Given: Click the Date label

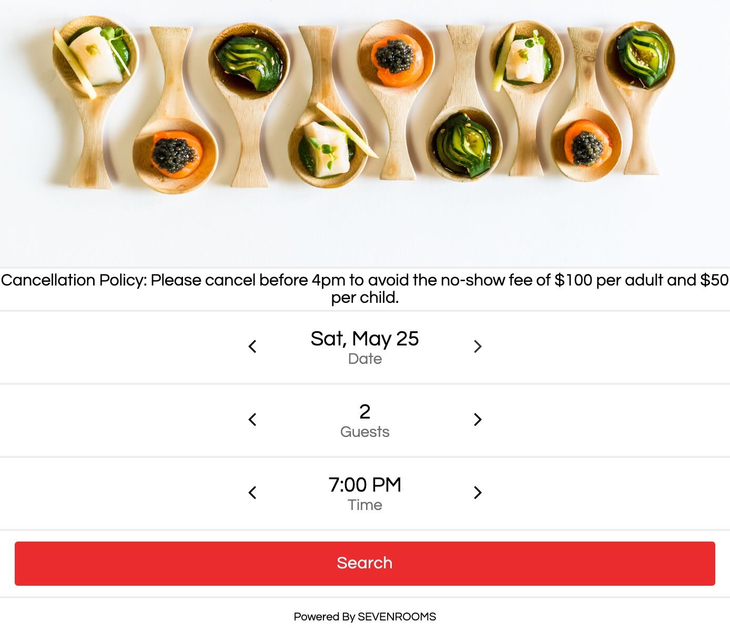Looking at the screenshot, I should point(364,359).
